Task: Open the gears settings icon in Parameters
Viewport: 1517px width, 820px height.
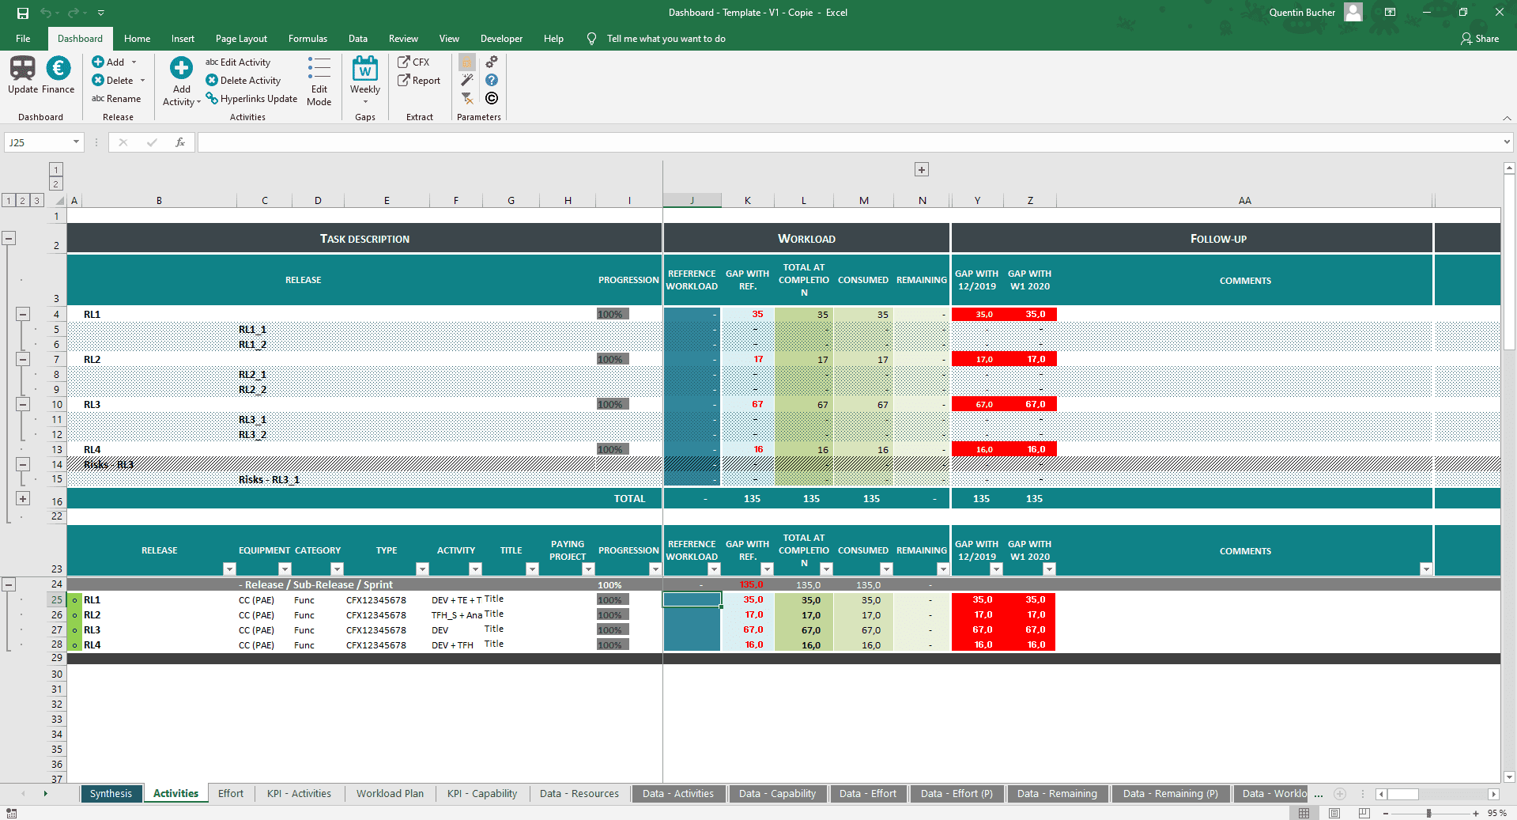Action: point(492,62)
